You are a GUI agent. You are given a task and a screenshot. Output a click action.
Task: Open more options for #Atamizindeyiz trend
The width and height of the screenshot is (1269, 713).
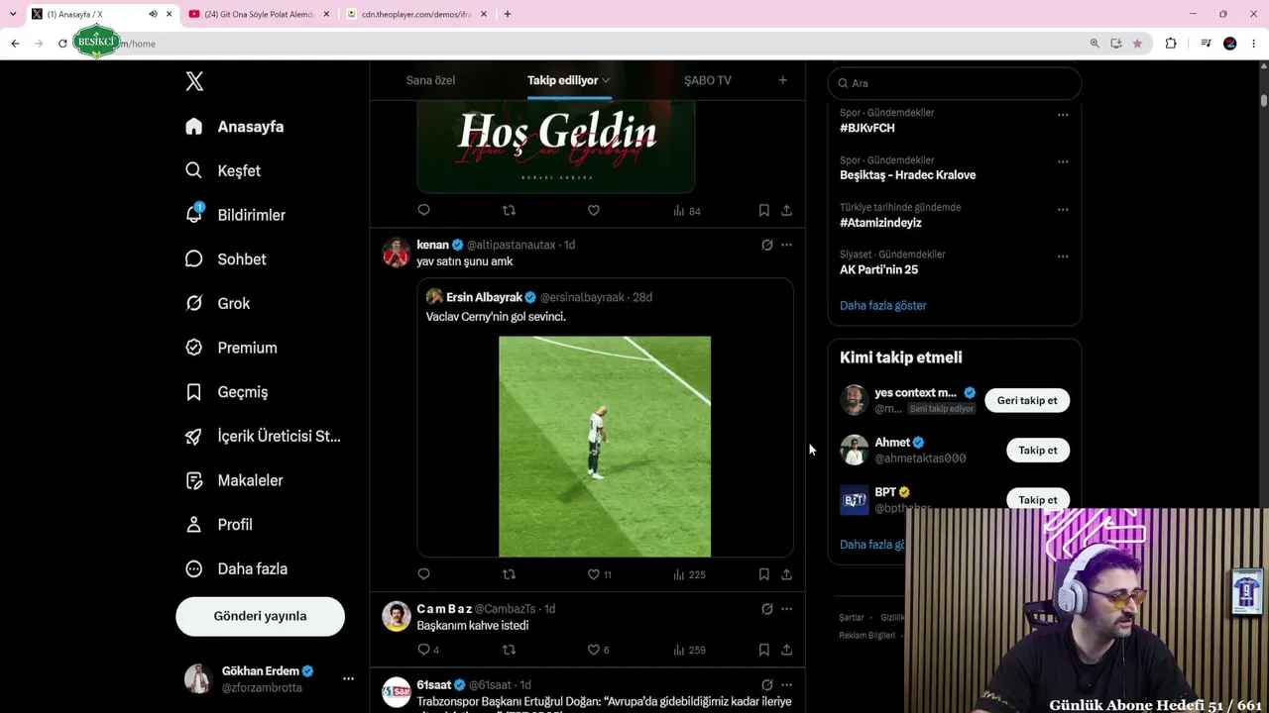[x=1063, y=209]
